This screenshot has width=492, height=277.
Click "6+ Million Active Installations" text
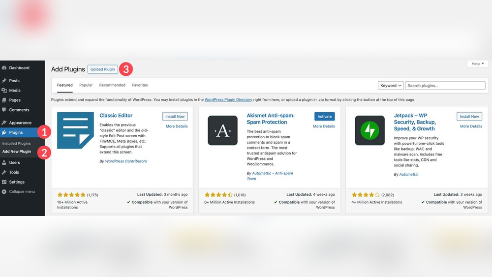click(x=229, y=202)
